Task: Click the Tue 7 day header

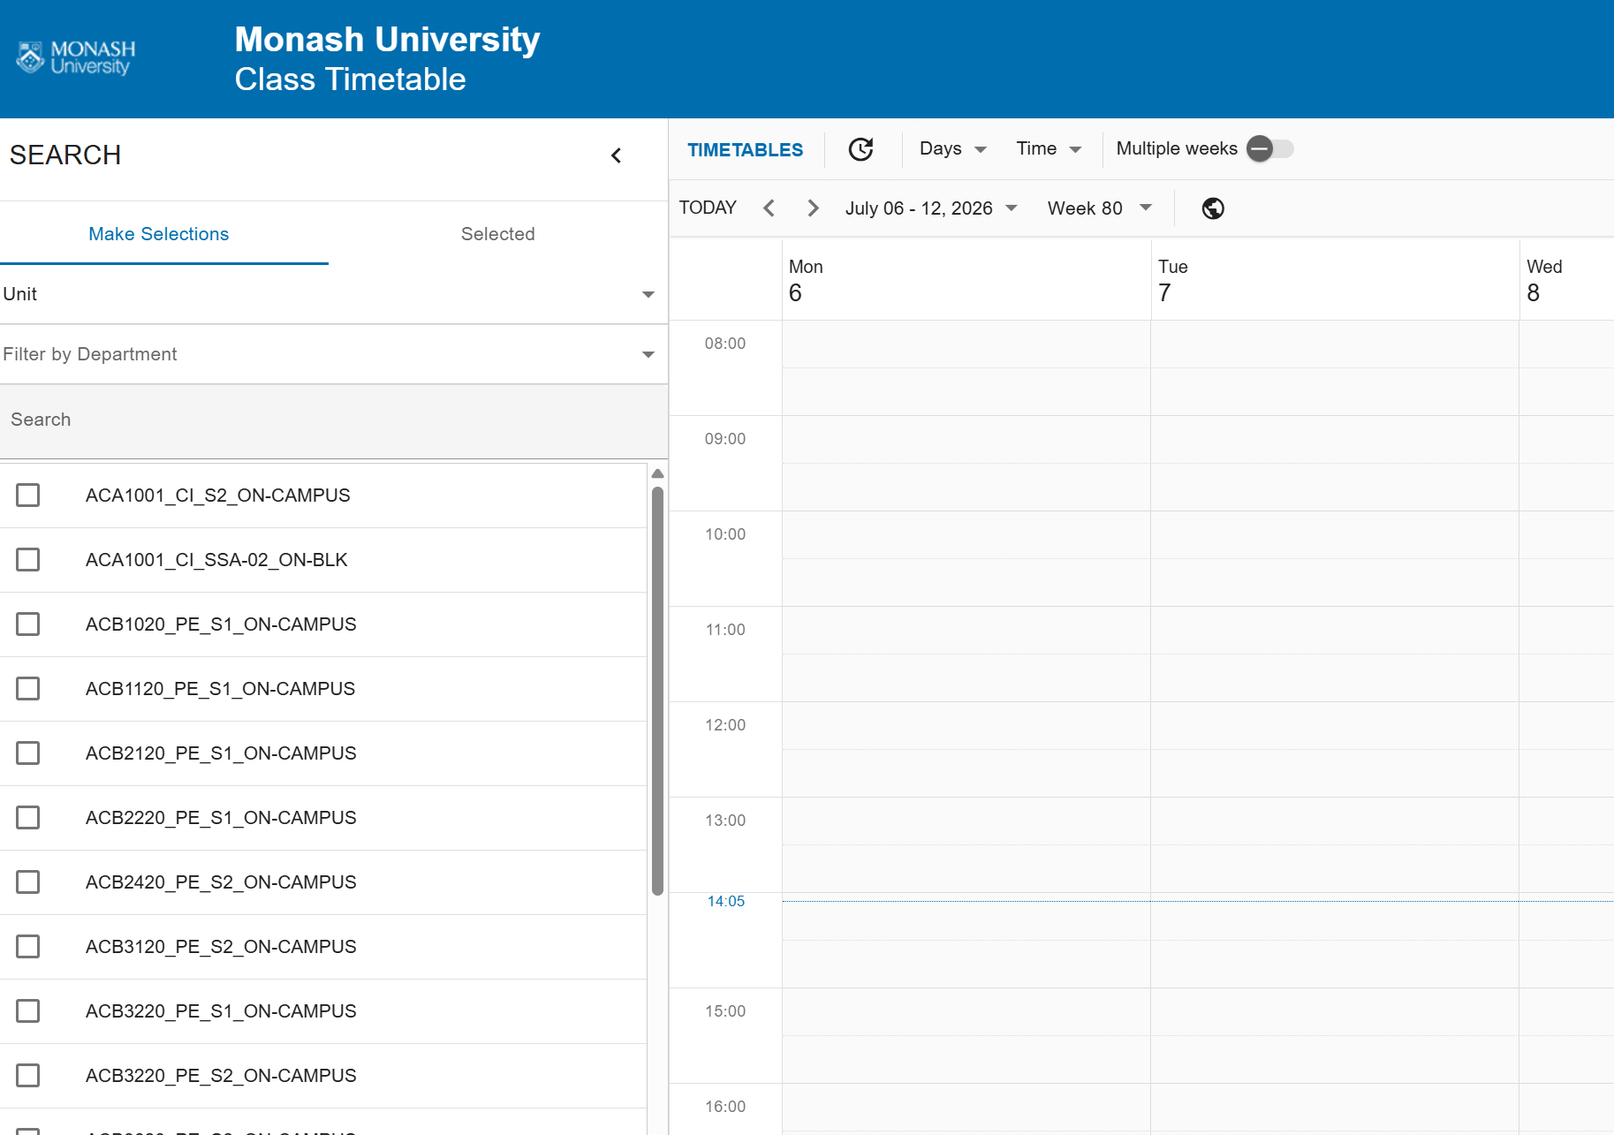Action: pos(1335,280)
